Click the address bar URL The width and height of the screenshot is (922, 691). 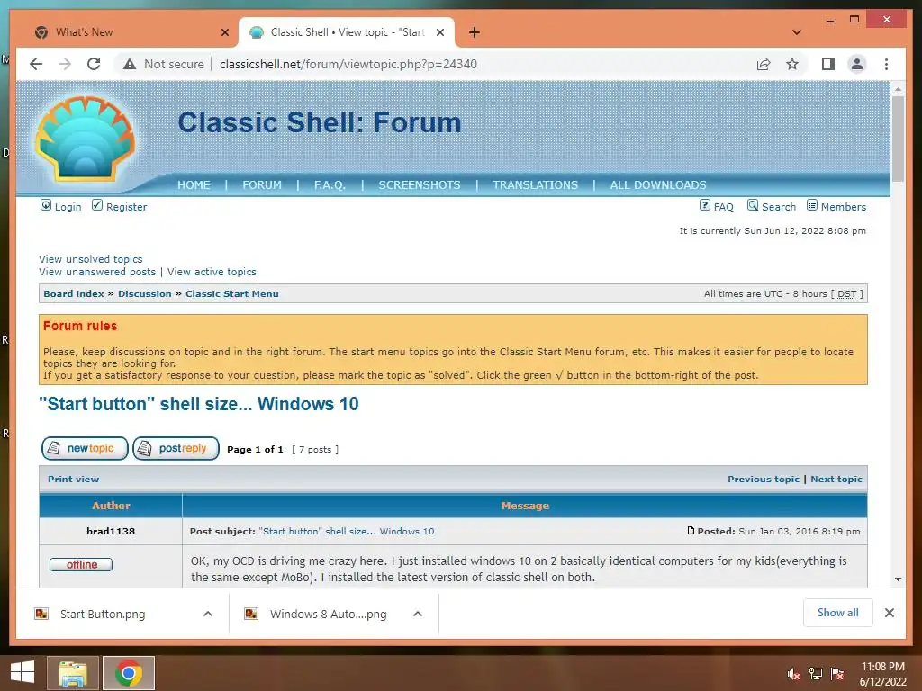pyautogui.click(x=348, y=64)
